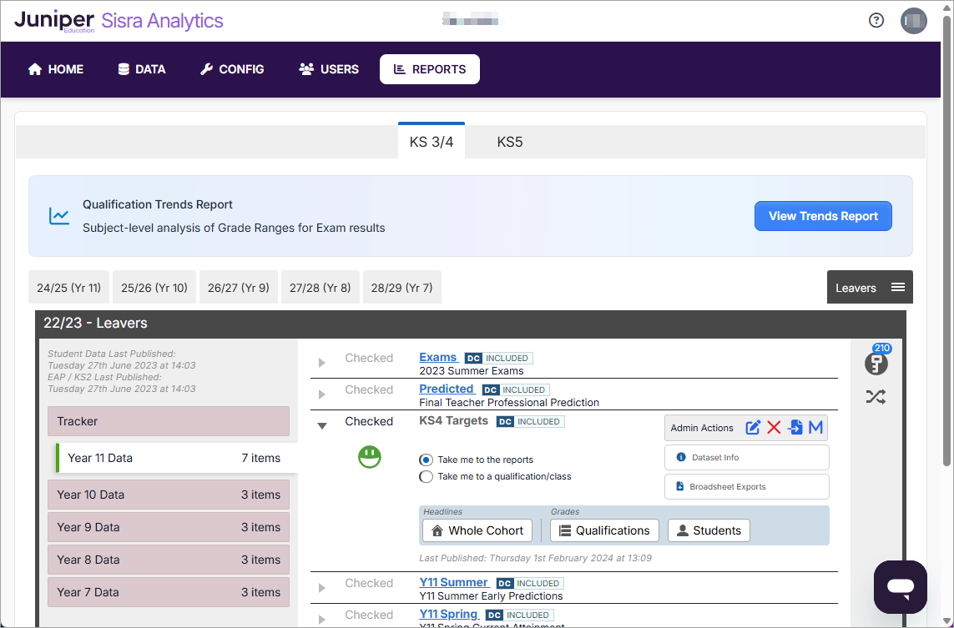Screen dimensions: 954x628
Task: Click the shuffle arrows icon
Action: pos(876,397)
